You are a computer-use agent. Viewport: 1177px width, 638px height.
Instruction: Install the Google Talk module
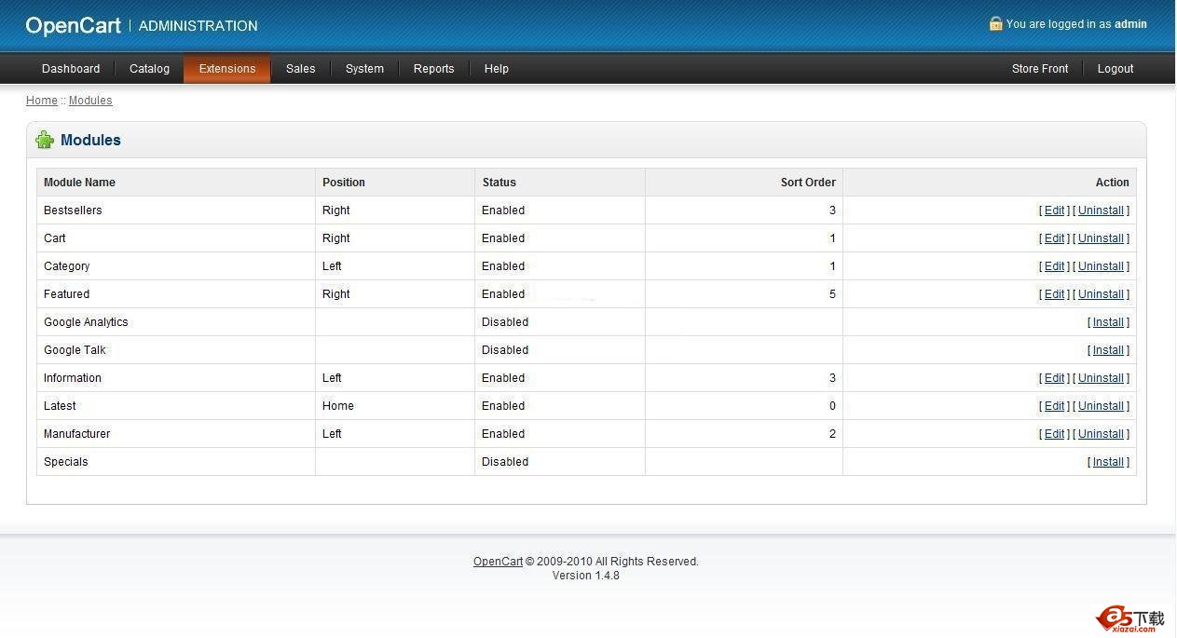coord(1107,349)
